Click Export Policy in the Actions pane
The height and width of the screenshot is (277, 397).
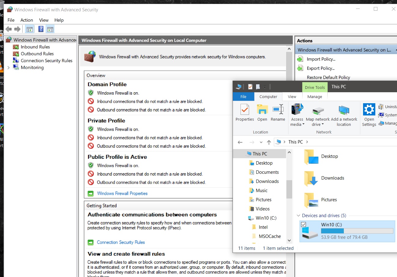point(321,68)
